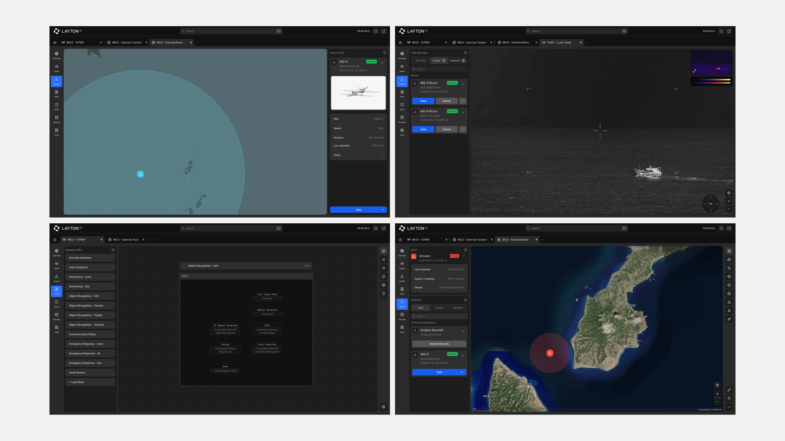Collapse the Task Manager panel with its header icon
Image resolution: width=785 pixels, height=441 pixels.
pyautogui.click(x=465, y=53)
